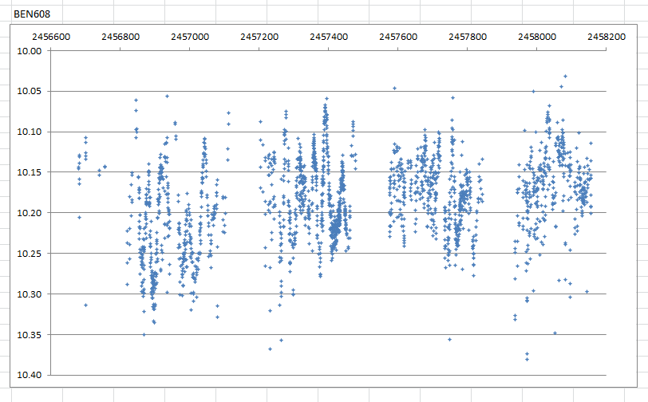This screenshot has width=648, height=402.
Task: Select the 2458200 x-axis label
Action: pos(606,37)
